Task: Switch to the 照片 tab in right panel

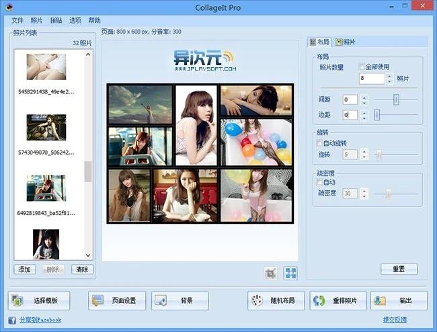Action: pyautogui.click(x=346, y=42)
